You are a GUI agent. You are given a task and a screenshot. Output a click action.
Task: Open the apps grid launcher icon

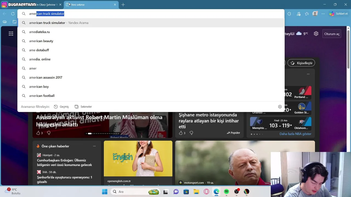(11, 34)
